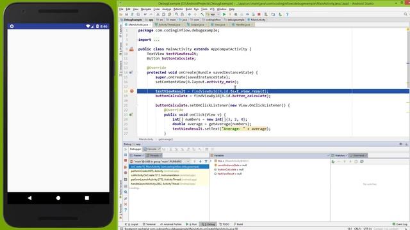Open the Refactor menu
Viewport: 410px width, 230px height.
[178, 9]
